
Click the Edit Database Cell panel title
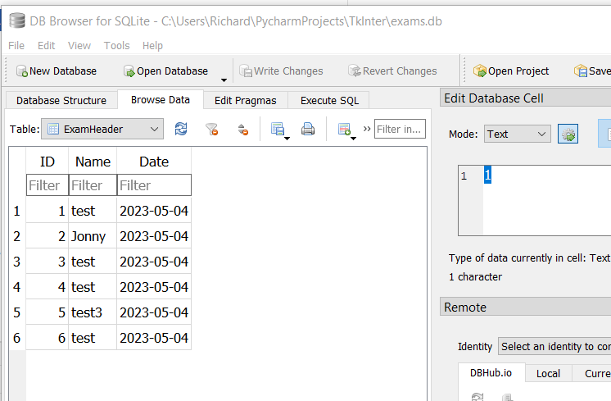[x=494, y=98]
